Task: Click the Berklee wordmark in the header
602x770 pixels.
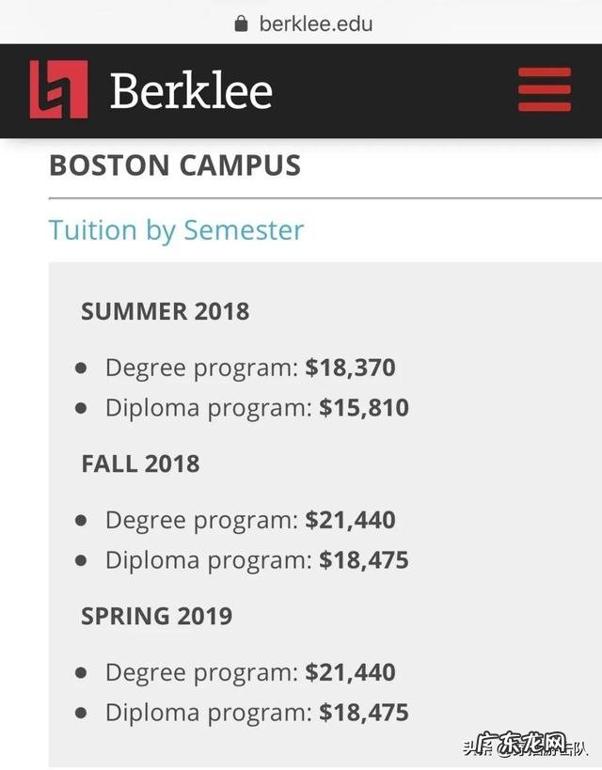Action: tap(191, 91)
